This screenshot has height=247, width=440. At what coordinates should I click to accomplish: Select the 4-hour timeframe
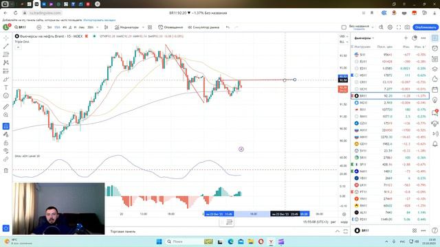[65, 27]
